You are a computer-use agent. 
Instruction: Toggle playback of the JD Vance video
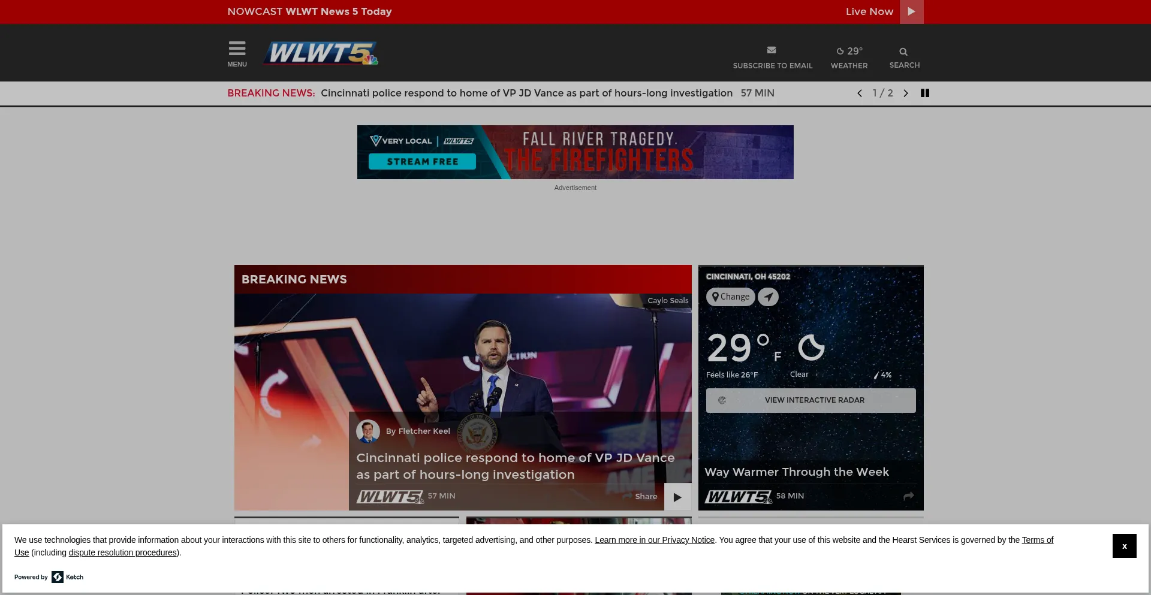click(677, 497)
